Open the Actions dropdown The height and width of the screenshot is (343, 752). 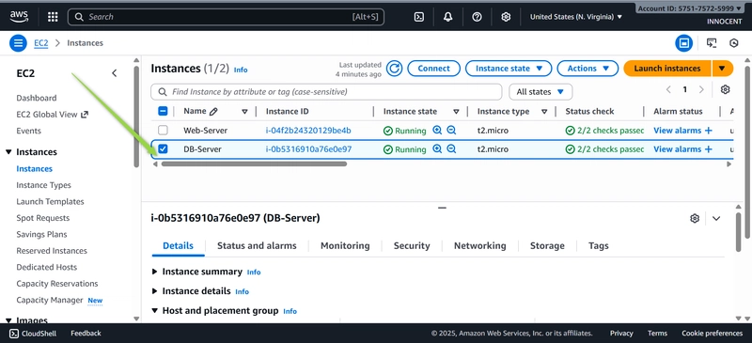pyautogui.click(x=587, y=69)
